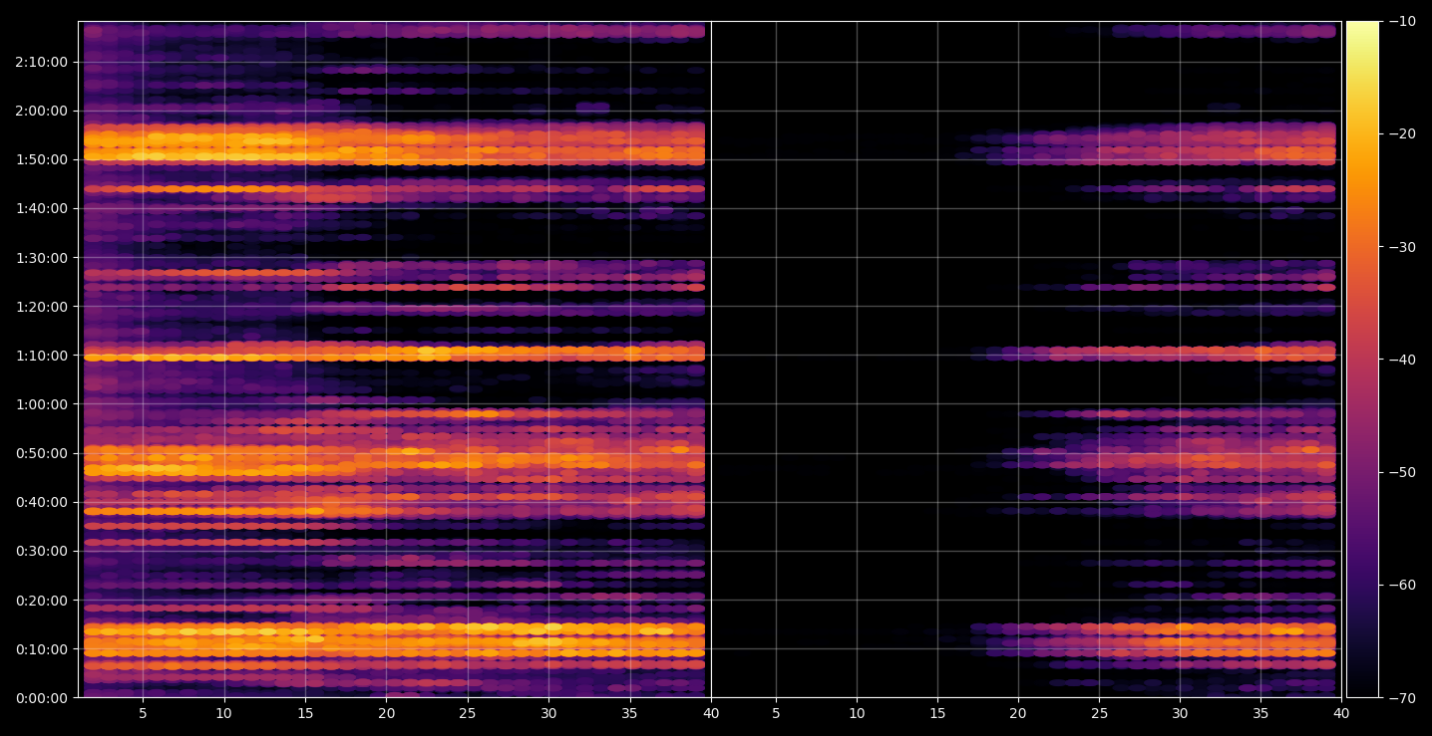Click x-axis label 35 under the left plot
Image resolution: width=1432 pixels, height=736 pixels.
point(629,713)
